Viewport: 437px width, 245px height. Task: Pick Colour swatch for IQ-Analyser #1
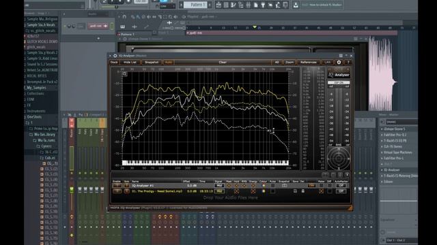(264, 186)
